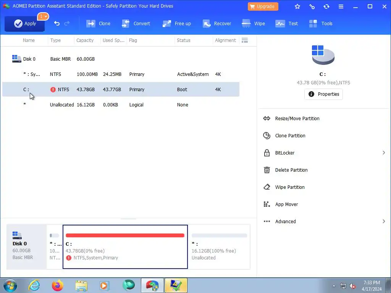
Task: Choose Delete Partition
Action: 291,170
